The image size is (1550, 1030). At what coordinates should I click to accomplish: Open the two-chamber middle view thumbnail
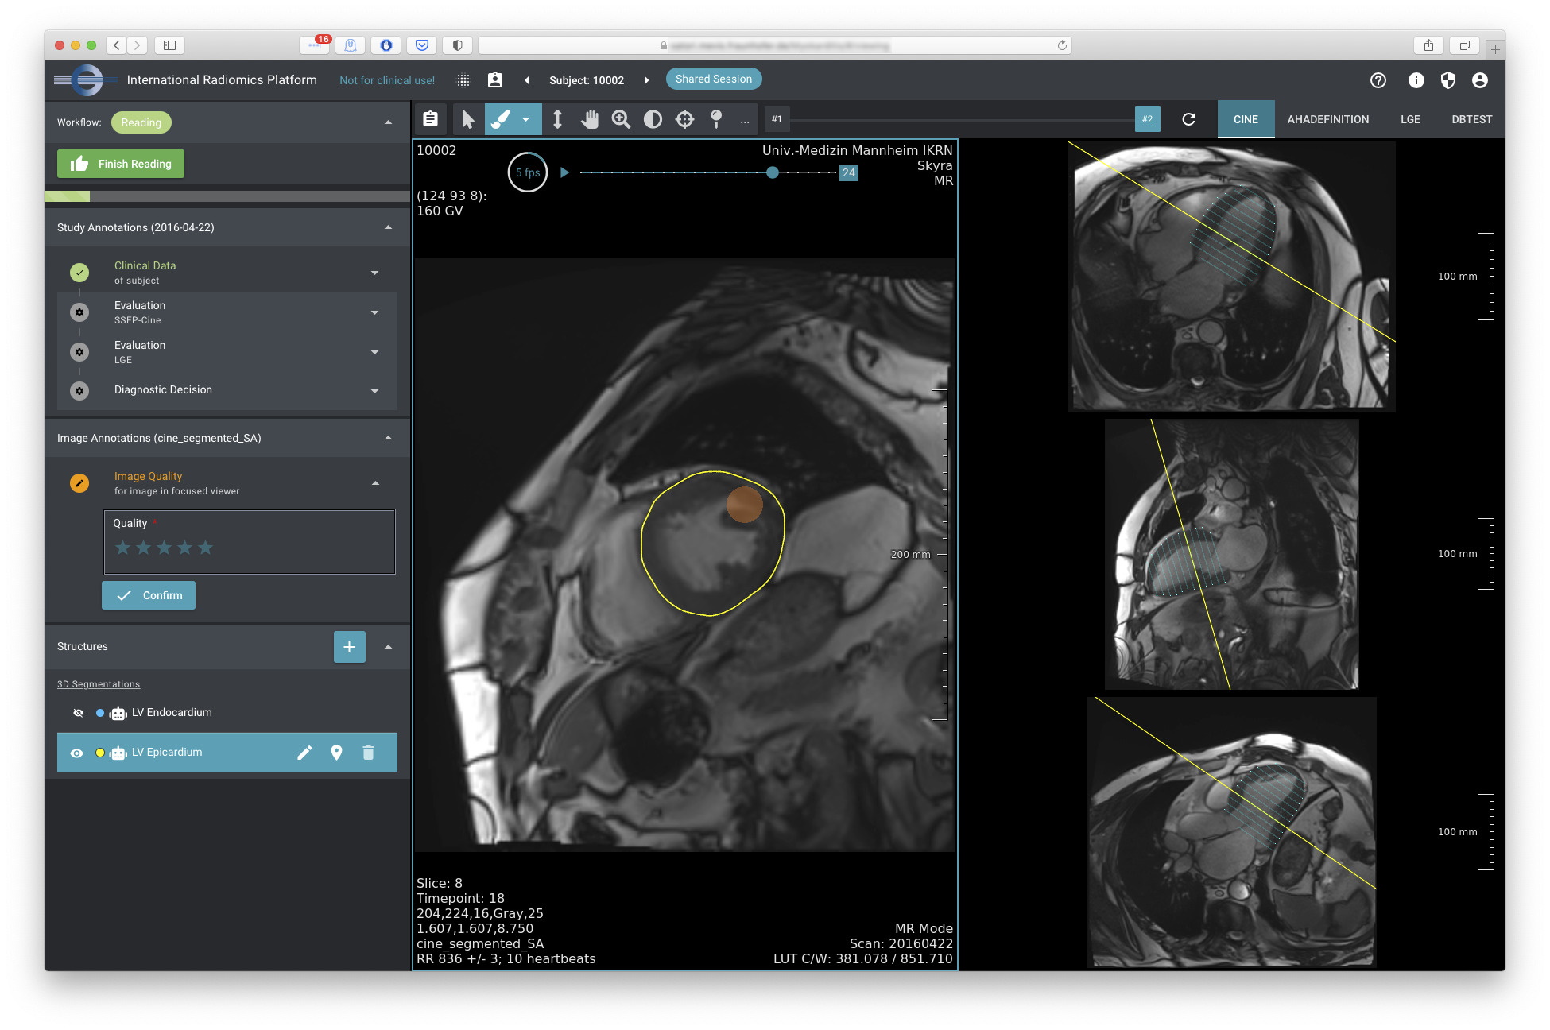point(1232,554)
